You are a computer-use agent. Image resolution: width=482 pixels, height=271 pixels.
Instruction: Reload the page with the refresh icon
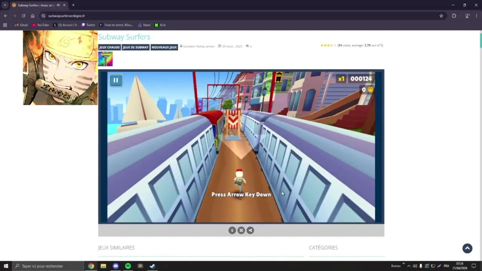coord(23,16)
